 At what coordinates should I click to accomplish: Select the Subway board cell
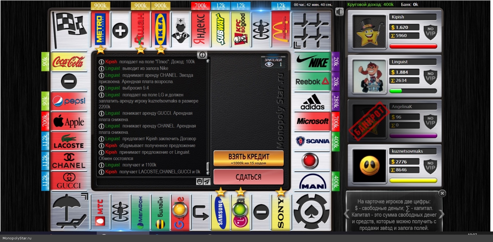pos(221,30)
